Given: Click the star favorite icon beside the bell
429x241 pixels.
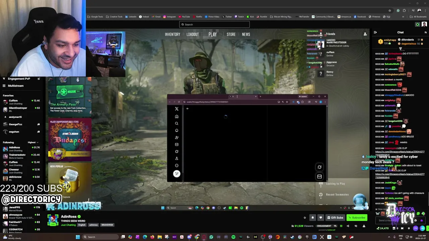Looking at the screenshot, I should (305, 218).
